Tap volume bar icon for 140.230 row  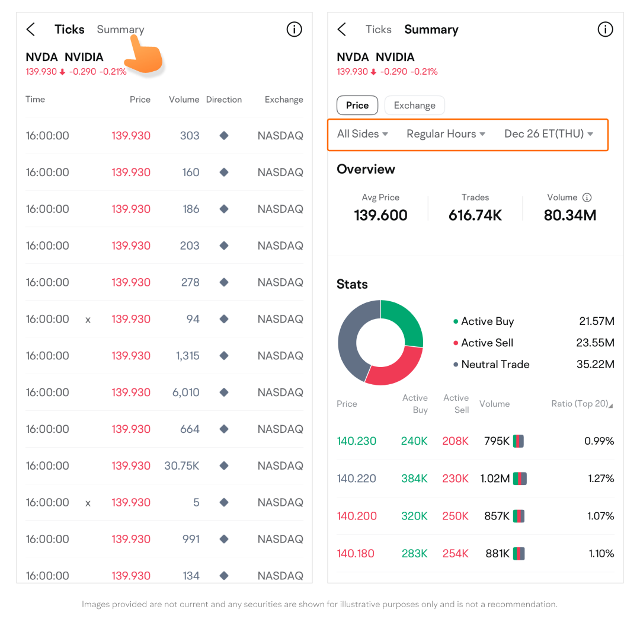(519, 441)
